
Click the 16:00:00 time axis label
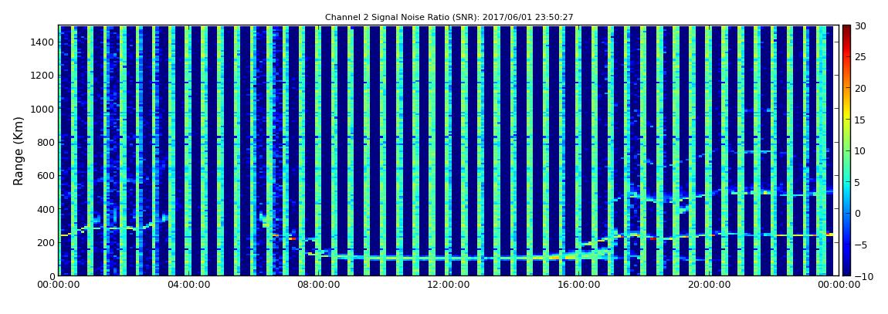[578, 285]
